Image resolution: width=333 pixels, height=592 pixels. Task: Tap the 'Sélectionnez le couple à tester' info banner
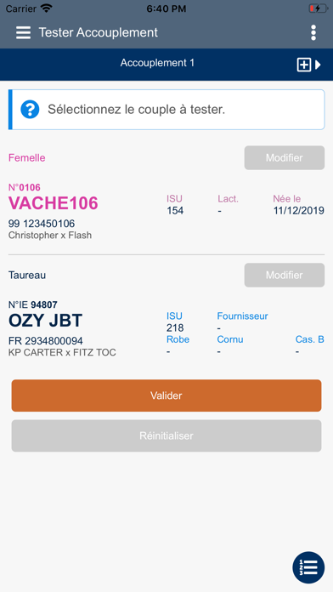[166, 110]
